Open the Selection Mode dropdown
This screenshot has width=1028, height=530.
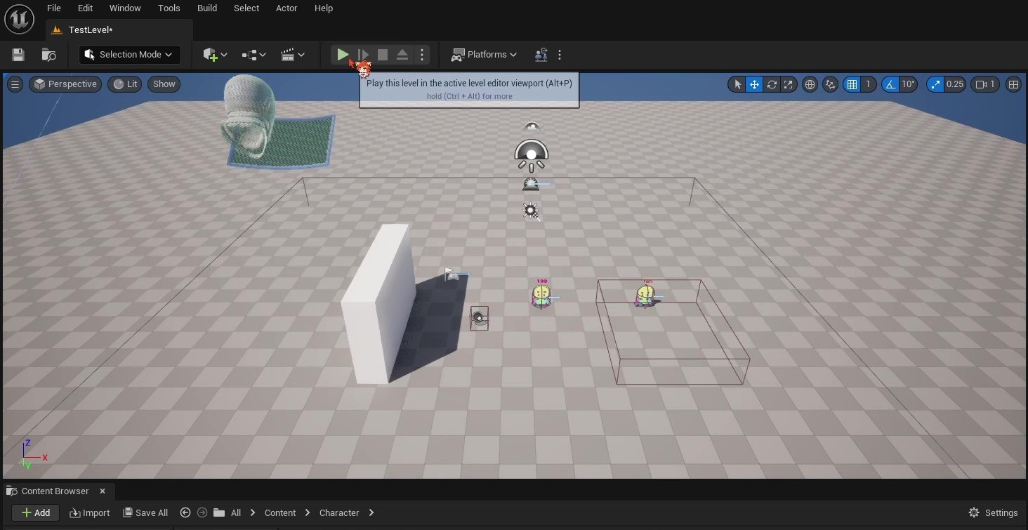pyautogui.click(x=129, y=55)
